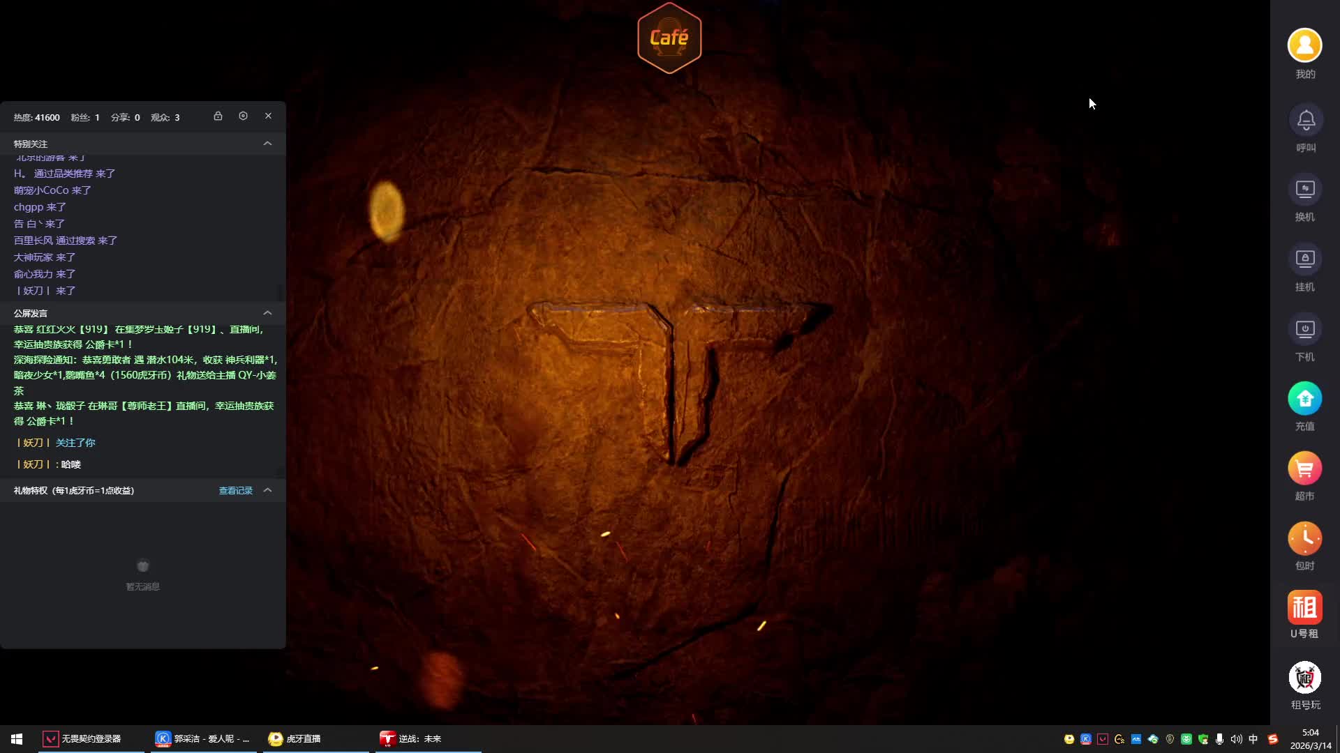The width and height of the screenshot is (1340, 753).
Task: Collapse the 特别关注 section
Action: pos(267,144)
